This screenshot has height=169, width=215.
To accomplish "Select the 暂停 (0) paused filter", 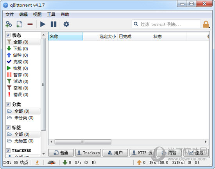I will (x=23, y=75).
